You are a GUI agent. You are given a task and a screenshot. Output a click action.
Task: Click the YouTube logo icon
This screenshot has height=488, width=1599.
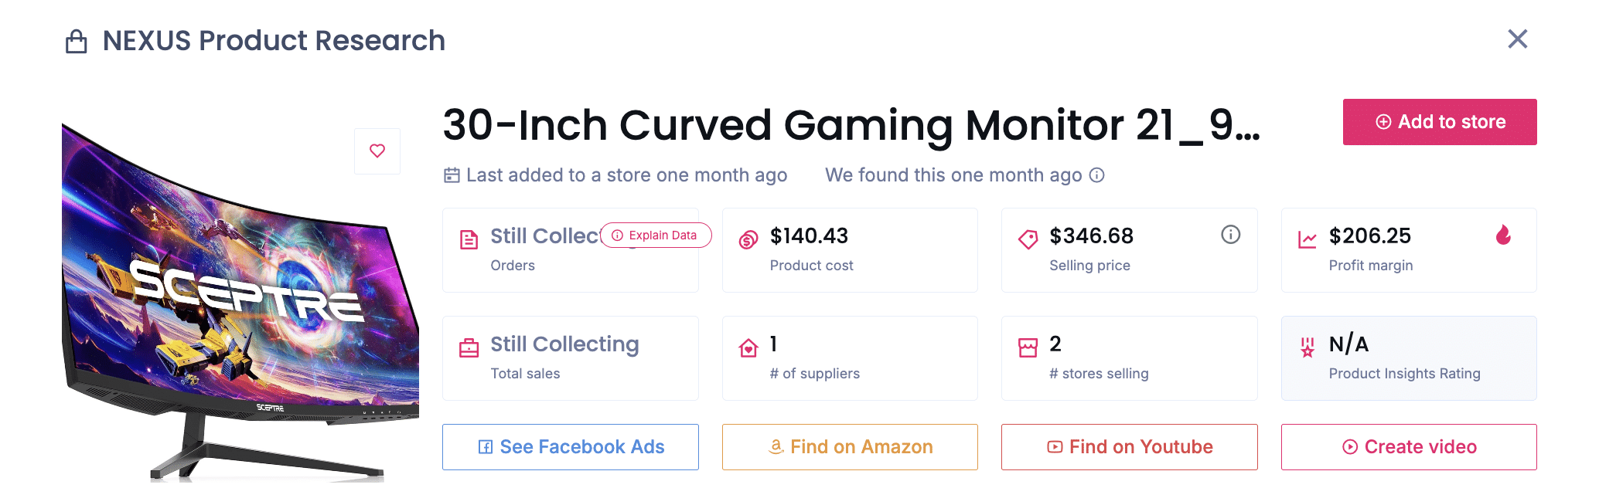point(1055,447)
